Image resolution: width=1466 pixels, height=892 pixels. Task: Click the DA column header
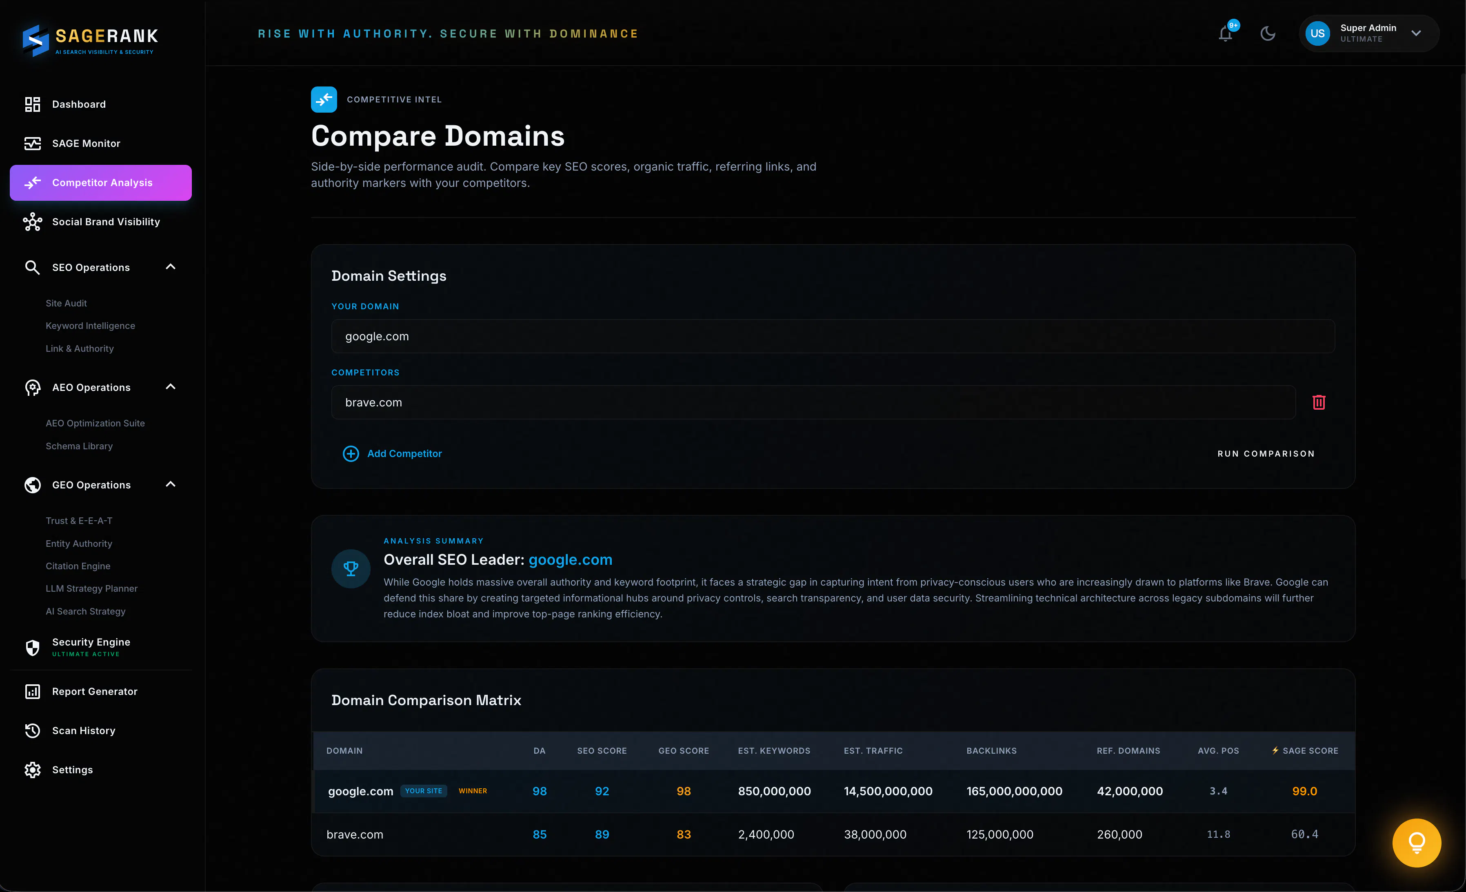[x=539, y=751]
